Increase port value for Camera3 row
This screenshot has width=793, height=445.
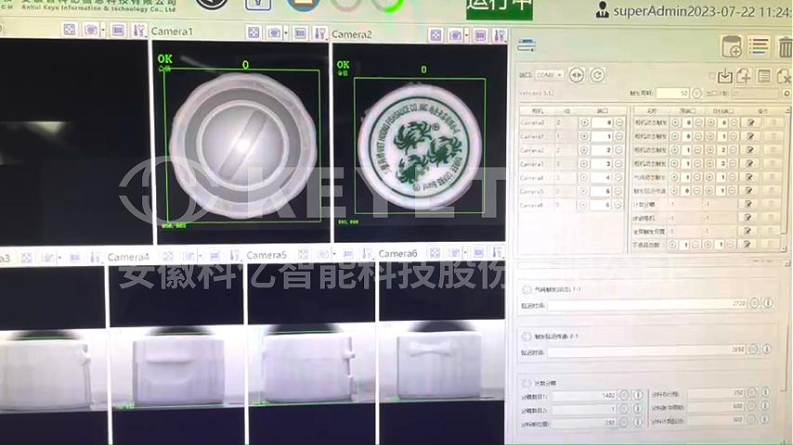click(x=584, y=164)
